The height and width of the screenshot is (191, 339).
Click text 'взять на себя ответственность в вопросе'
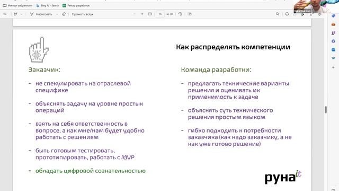point(81,127)
